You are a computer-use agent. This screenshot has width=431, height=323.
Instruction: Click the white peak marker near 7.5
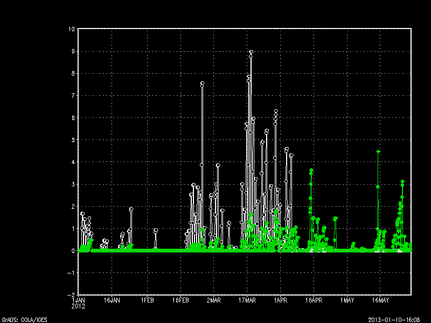[203, 83]
